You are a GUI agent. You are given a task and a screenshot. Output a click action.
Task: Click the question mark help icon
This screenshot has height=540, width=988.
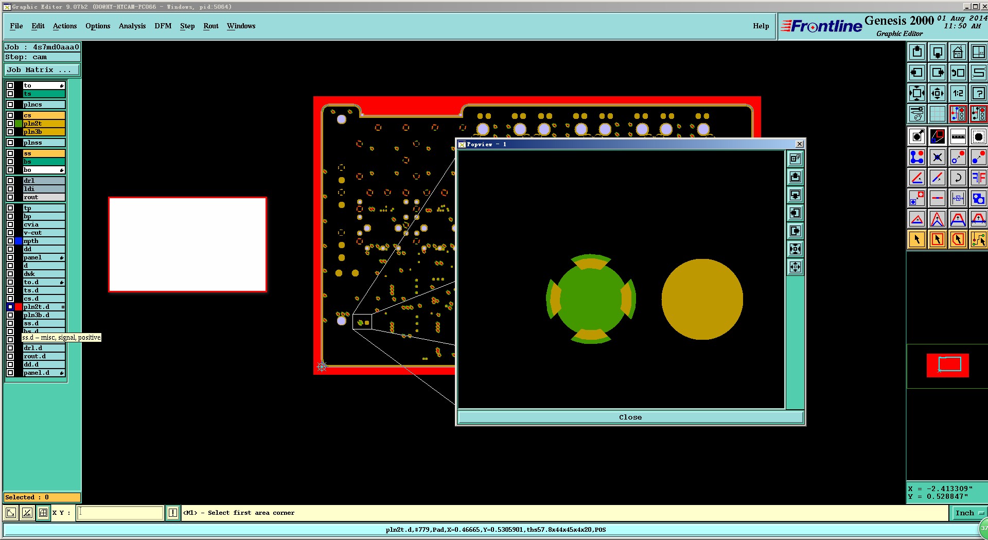978,93
